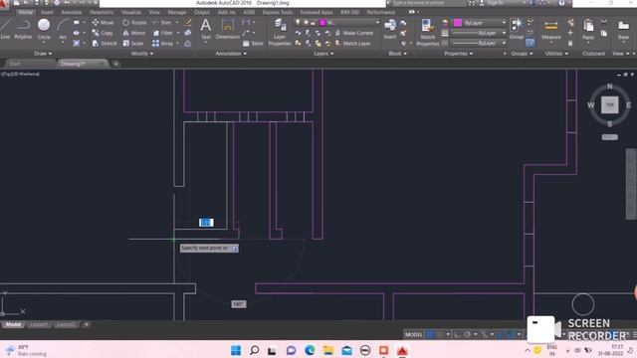
Task: Click the Match Properties tool
Action: [x=427, y=32]
